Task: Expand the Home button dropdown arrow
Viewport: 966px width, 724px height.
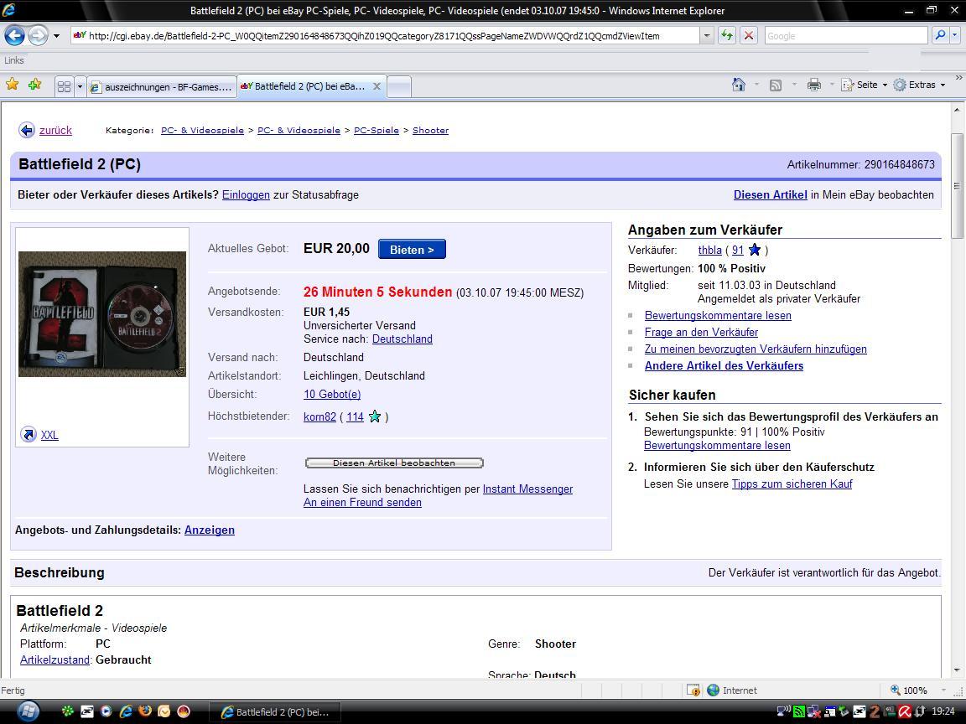Action: click(756, 85)
